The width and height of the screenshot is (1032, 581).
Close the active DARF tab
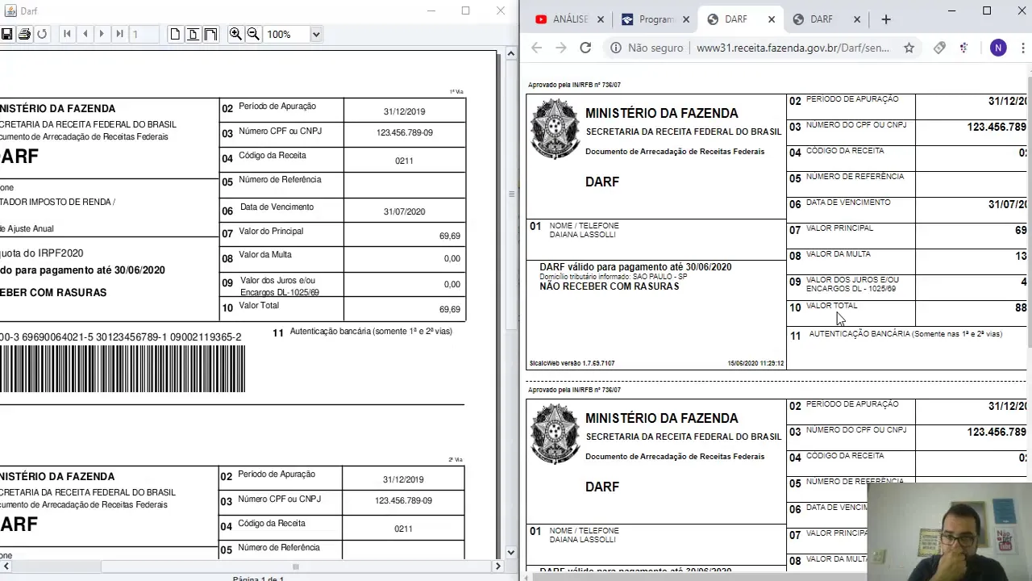click(772, 19)
